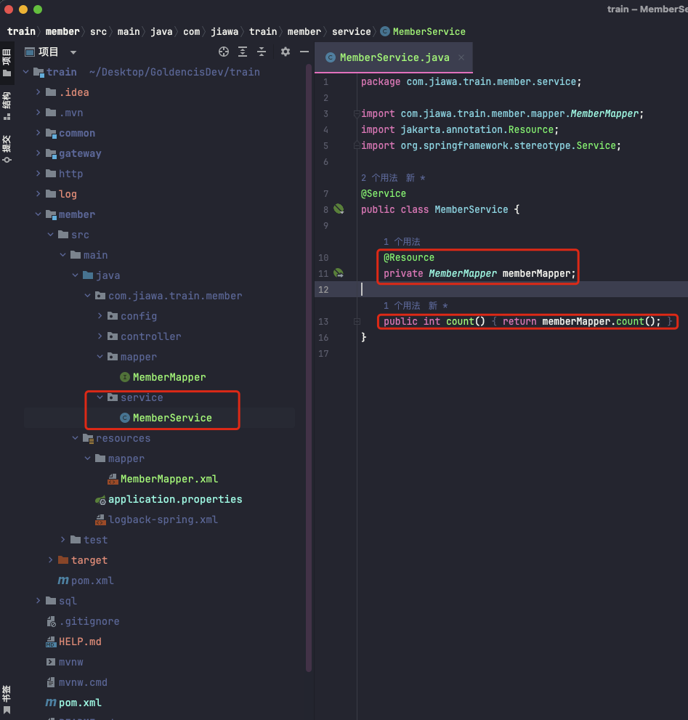Expand the config package
The width and height of the screenshot is (688, 720).
click(100, 316)
